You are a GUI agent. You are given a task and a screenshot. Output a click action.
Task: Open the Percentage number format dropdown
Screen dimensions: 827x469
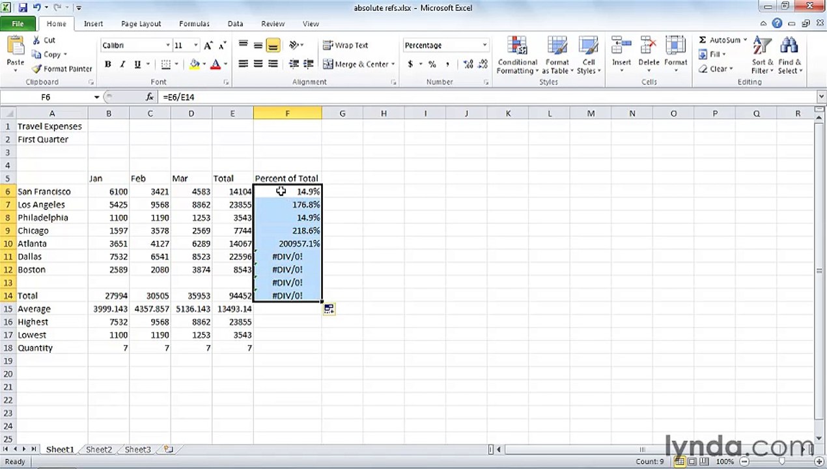484,46
